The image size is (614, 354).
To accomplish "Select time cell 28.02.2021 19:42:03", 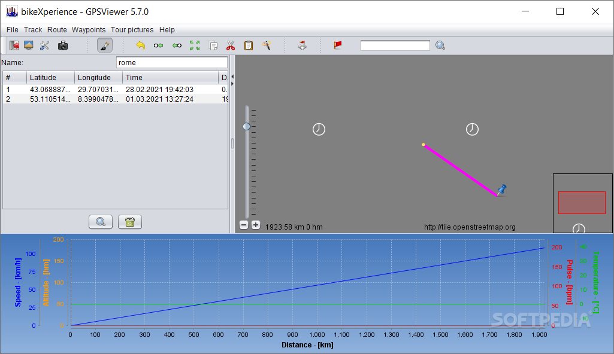I will [171, 90].
